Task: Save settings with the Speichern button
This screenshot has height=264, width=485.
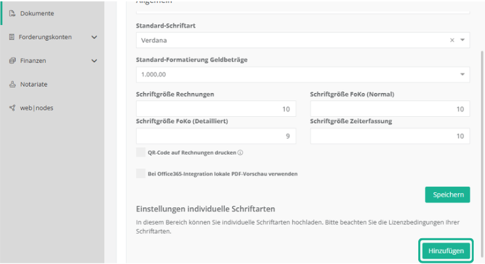Action: [x=447, y=195]
